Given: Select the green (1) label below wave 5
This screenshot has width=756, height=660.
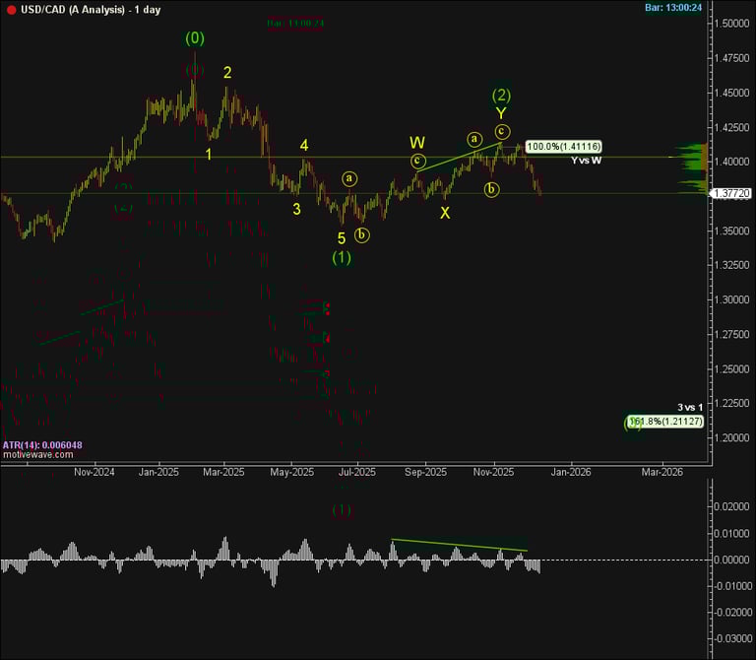Looking at the screenshot, I should click(342, 258).
